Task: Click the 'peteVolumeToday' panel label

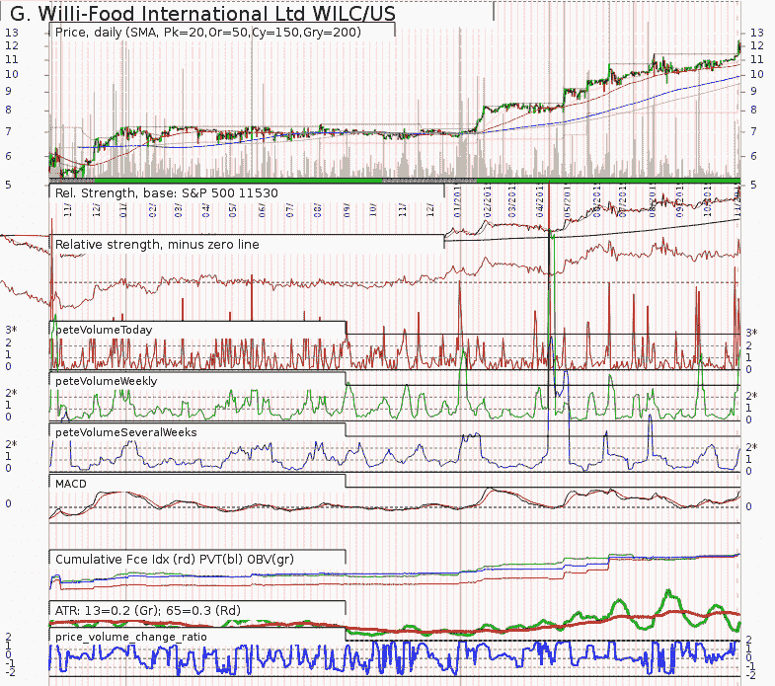Action: click(104, 330)
